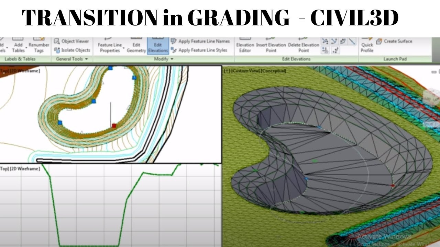
Task: Click the third small elevation tool icon in the top row
Action: coord(343,42)
